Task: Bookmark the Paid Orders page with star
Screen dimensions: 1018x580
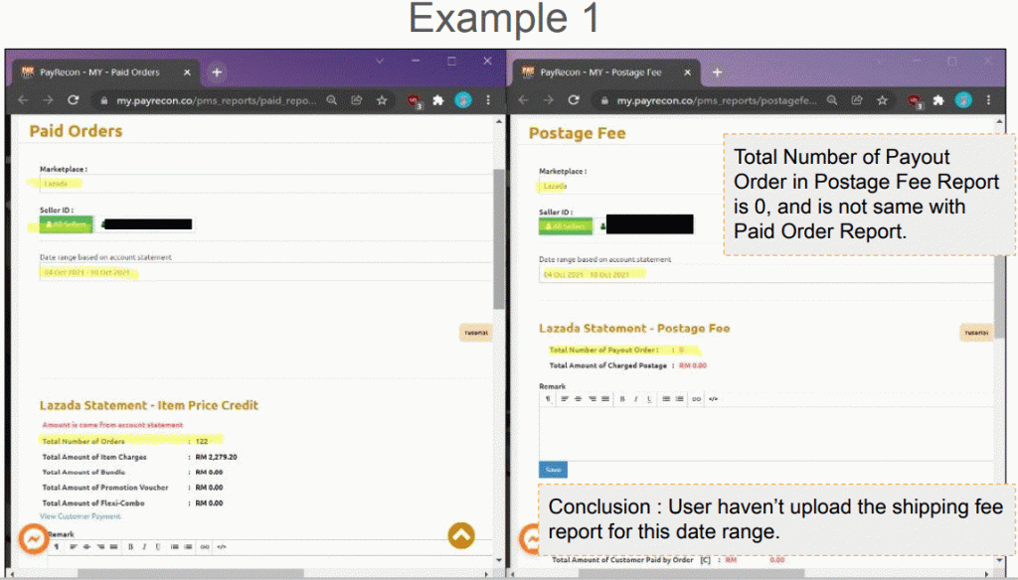Action: 382,100
